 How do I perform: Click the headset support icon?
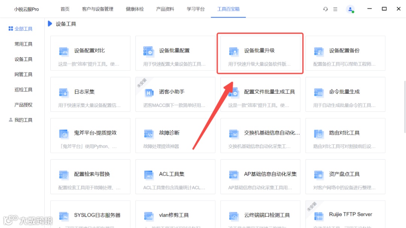pyautogui.click(x=326, y=9)
